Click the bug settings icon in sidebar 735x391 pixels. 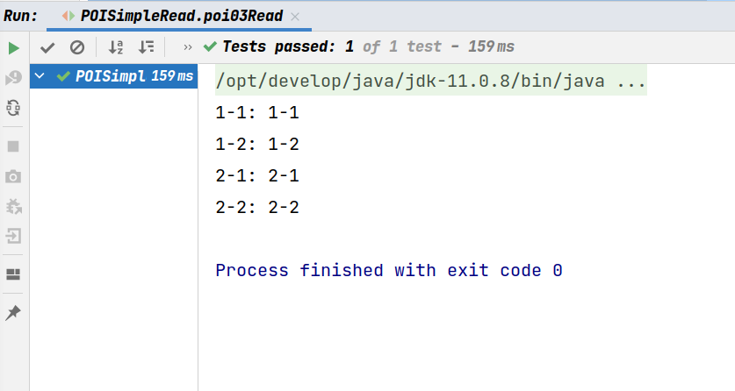click(x=13, y=206)
